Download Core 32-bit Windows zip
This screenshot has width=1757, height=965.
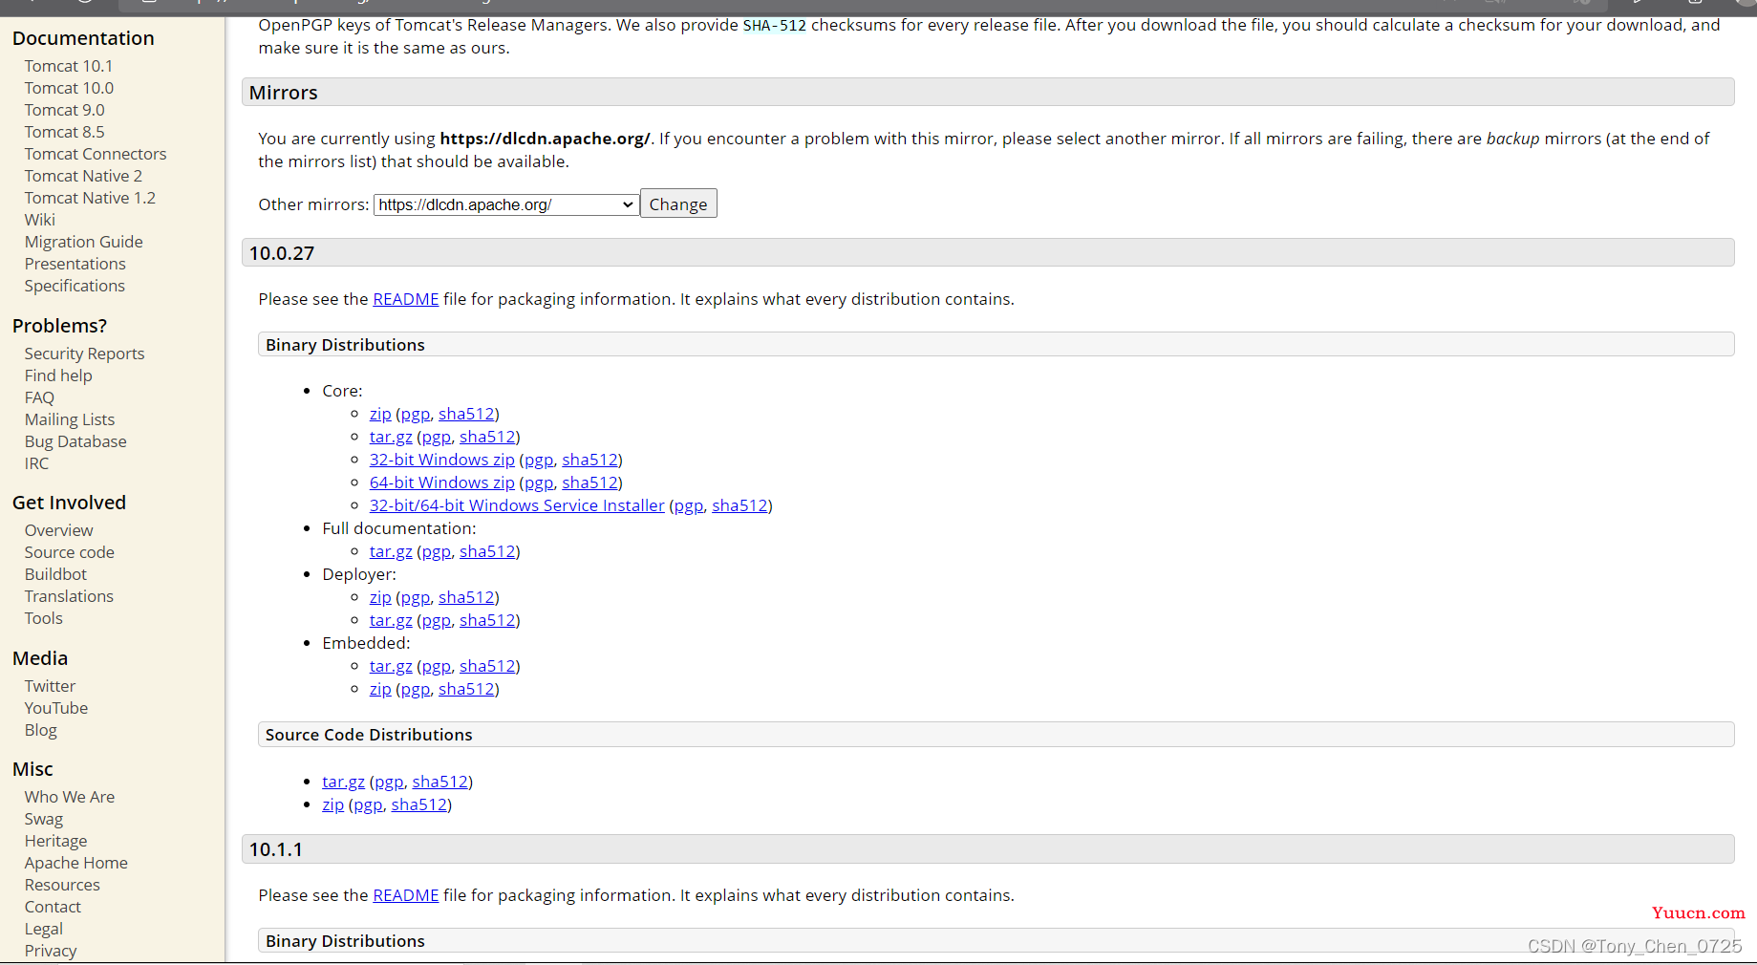click(x=442, y=460)
